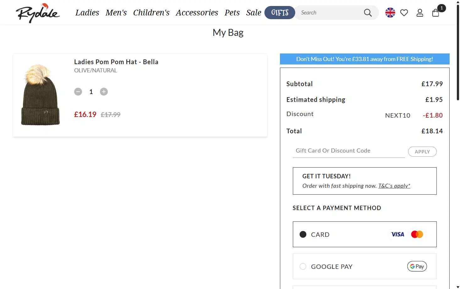Click the page vertical scrollbar

(x=458, y=52)
